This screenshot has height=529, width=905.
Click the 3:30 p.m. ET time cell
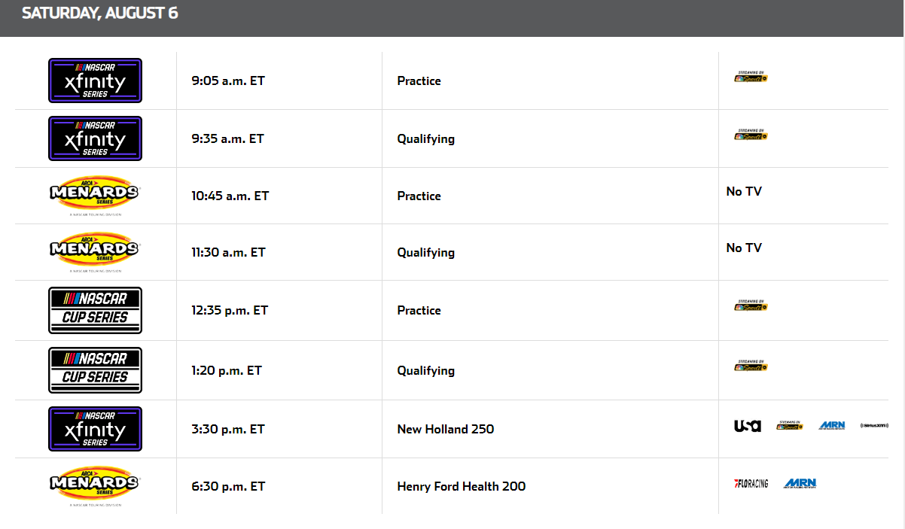pos(228,429)
